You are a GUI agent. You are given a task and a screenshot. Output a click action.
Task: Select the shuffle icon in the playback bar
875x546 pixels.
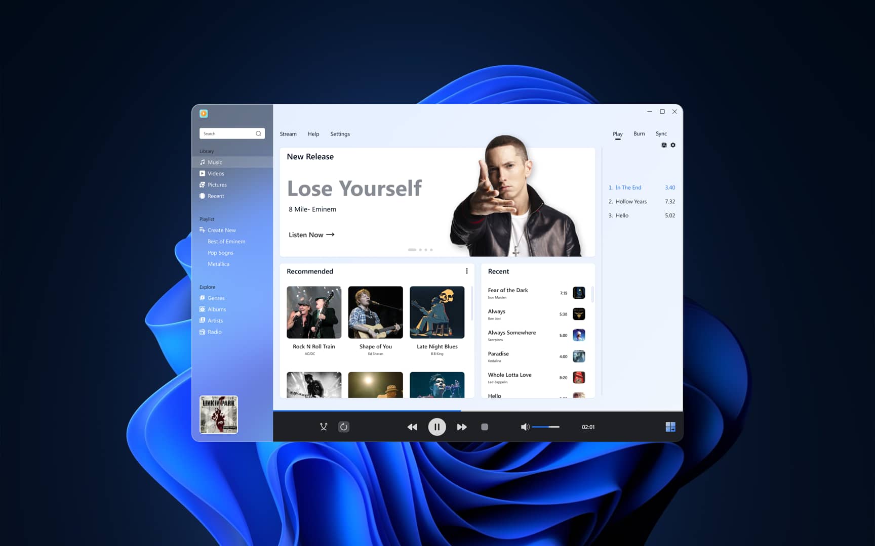click(324, 427)
